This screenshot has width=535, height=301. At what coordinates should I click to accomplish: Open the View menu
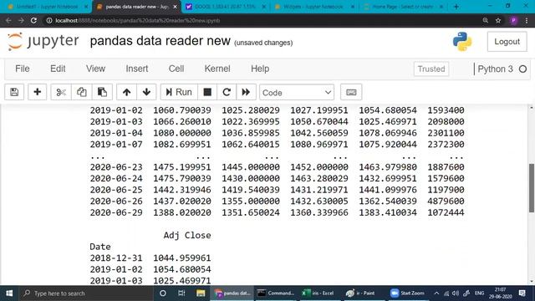[95, 69]
